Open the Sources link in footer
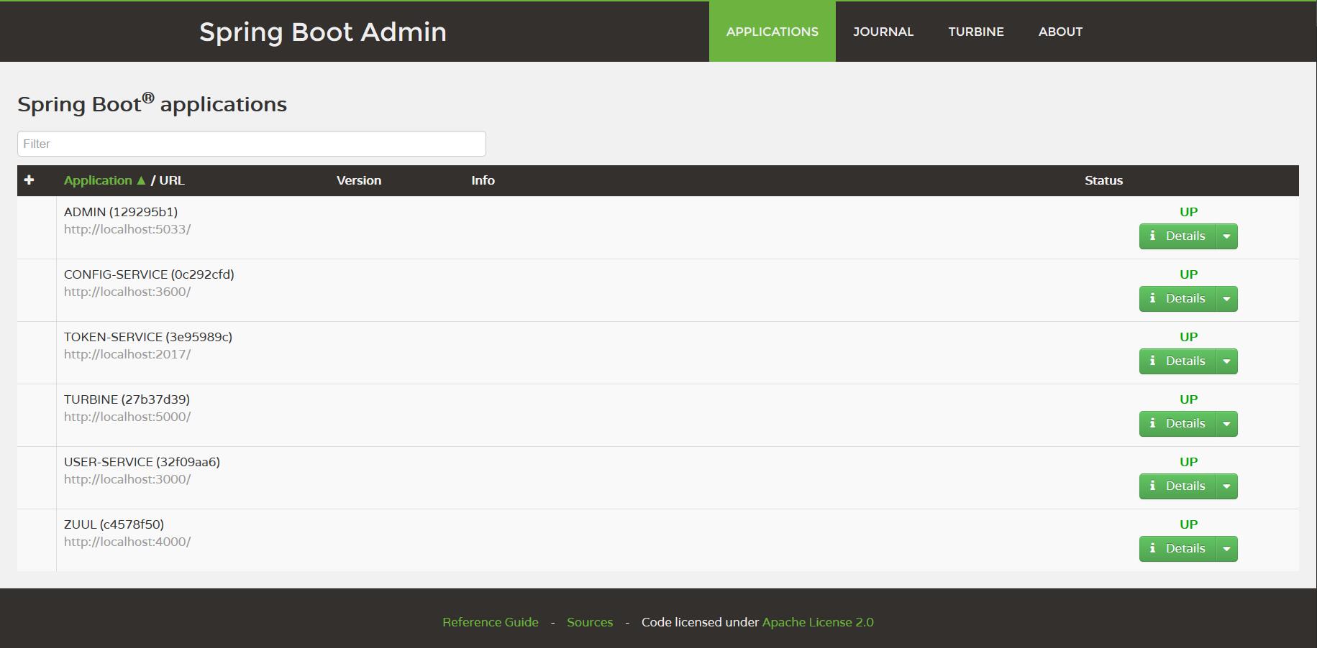The image size is (1317, 648). (x=590, y=622)
